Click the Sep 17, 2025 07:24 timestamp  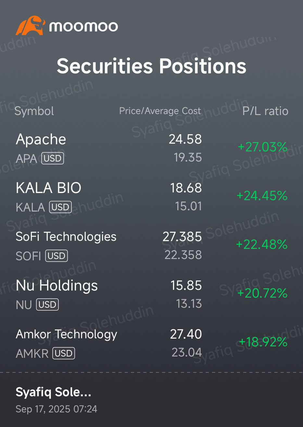[57, 409]
